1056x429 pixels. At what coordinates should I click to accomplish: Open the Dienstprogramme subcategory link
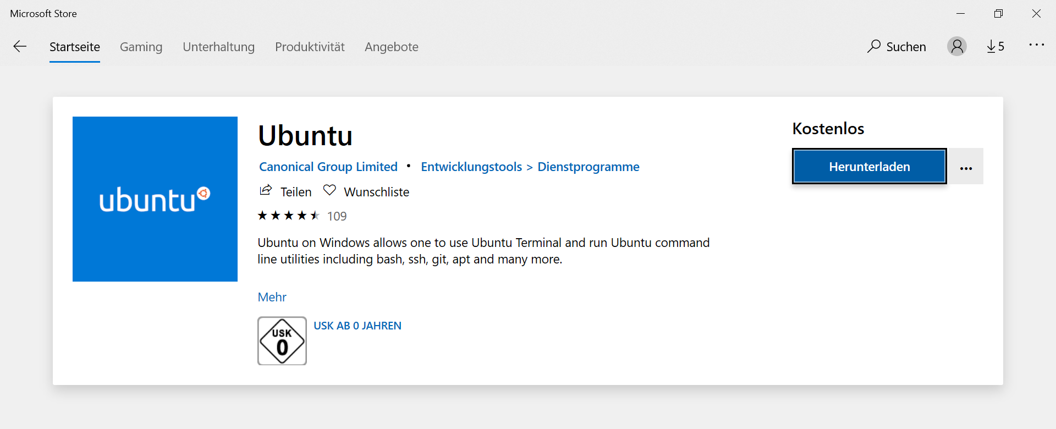tap(588, 167)
